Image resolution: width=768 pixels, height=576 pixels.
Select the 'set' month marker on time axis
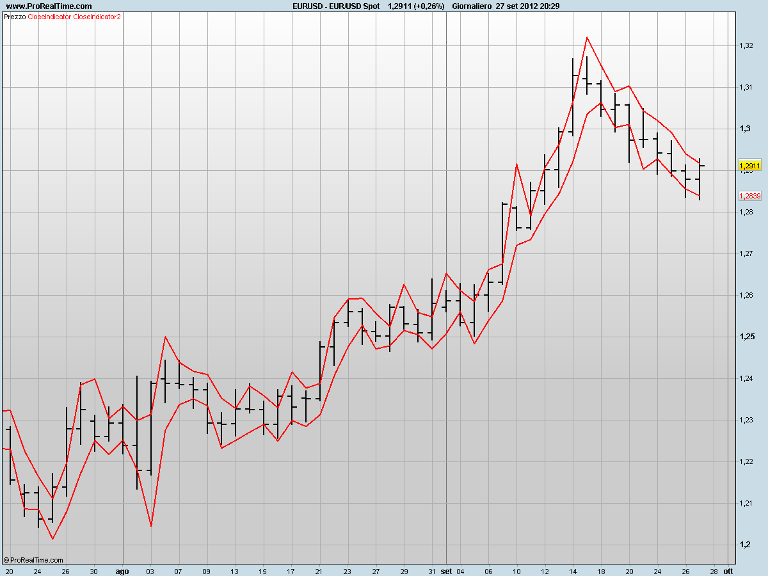coord(447,570)
